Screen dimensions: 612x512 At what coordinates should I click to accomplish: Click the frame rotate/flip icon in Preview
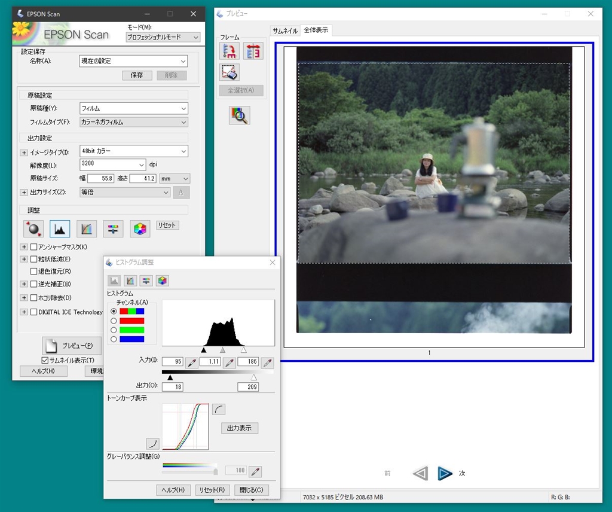(x=253, y=51)
